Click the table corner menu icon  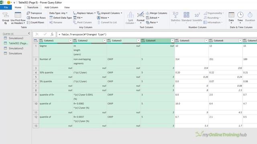point(36,40)
